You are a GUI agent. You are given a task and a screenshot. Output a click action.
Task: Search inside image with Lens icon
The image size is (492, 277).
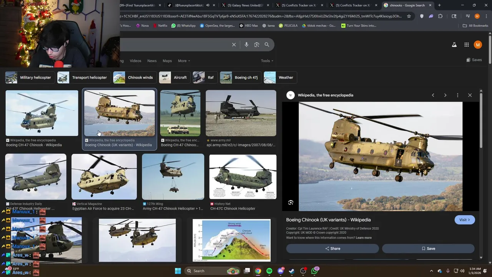click(x=291, y=202)
